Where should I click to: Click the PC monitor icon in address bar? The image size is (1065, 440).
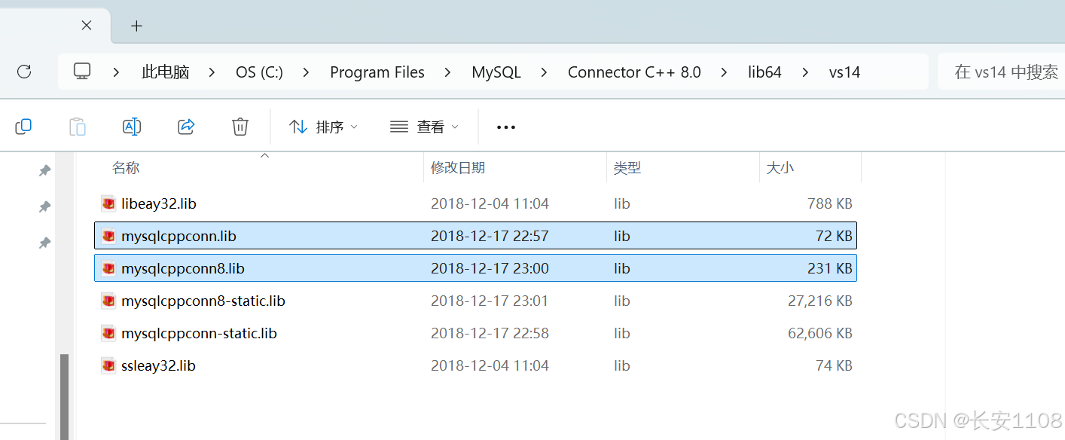(82, 72)
